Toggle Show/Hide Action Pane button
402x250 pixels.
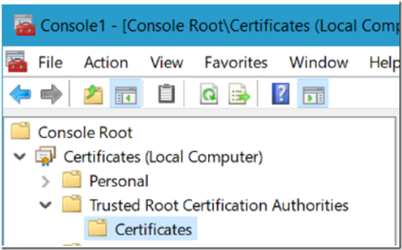pyautogui.click(x=313, y=93)
